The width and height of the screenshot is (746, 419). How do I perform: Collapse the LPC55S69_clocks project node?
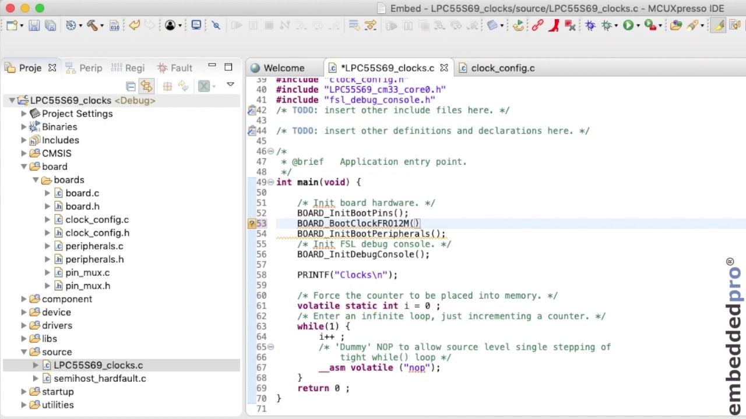coord(12,101)
